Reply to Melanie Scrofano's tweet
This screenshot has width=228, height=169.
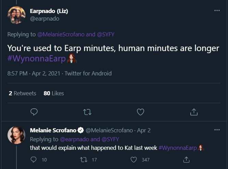click(x=34, y=159)
